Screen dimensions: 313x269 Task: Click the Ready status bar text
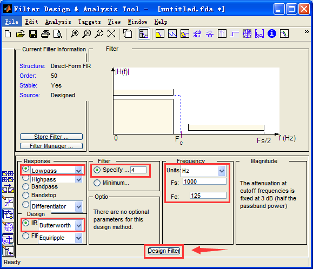click(12, 262)
